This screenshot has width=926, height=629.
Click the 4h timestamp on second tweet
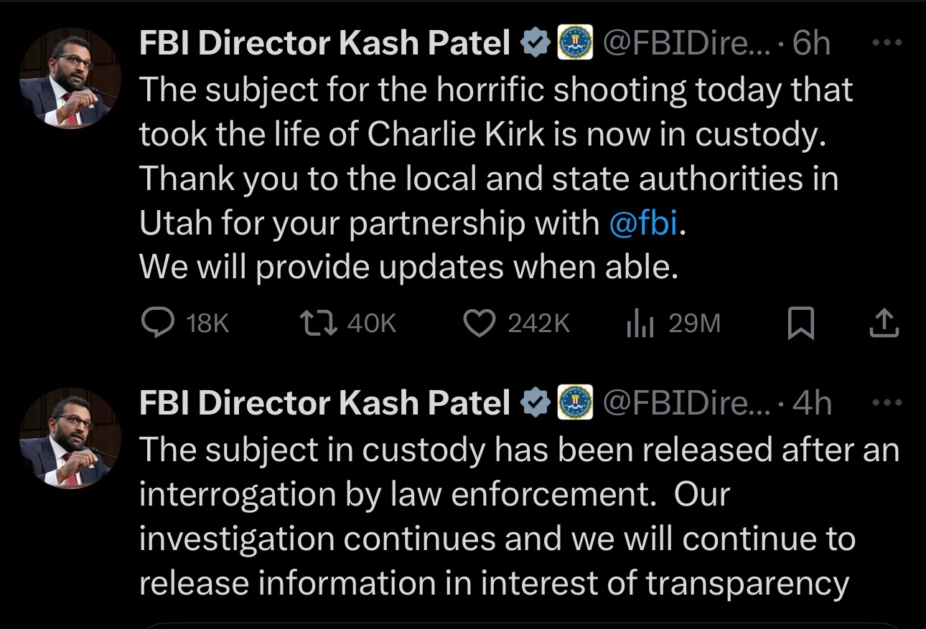tap(811, 404)
